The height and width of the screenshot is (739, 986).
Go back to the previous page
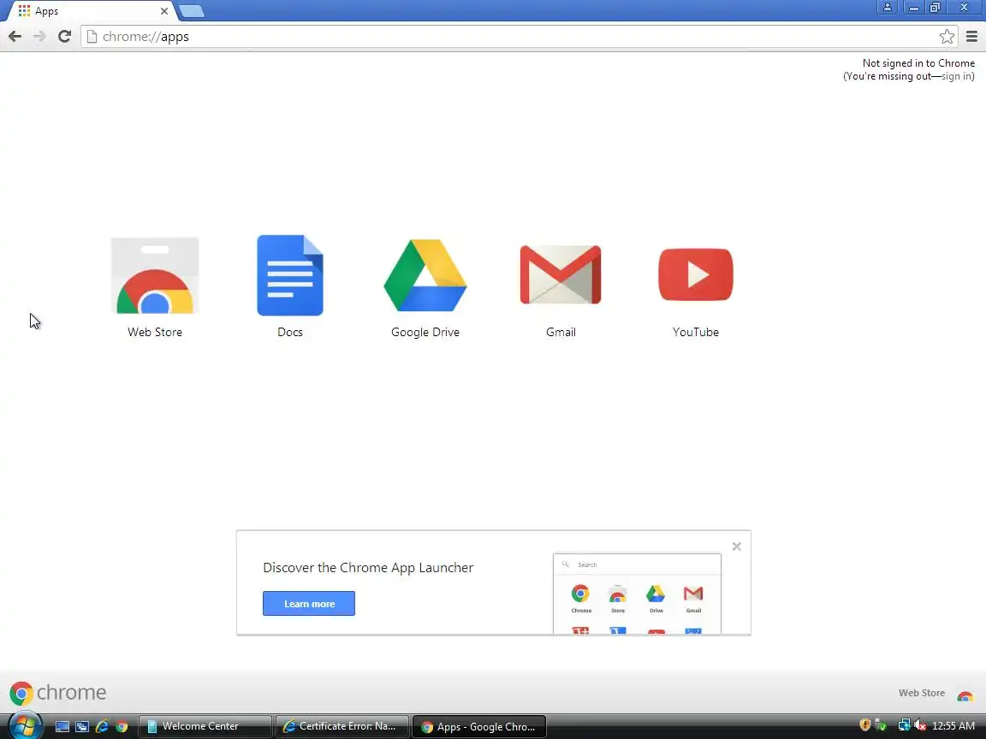coord(15,37)
